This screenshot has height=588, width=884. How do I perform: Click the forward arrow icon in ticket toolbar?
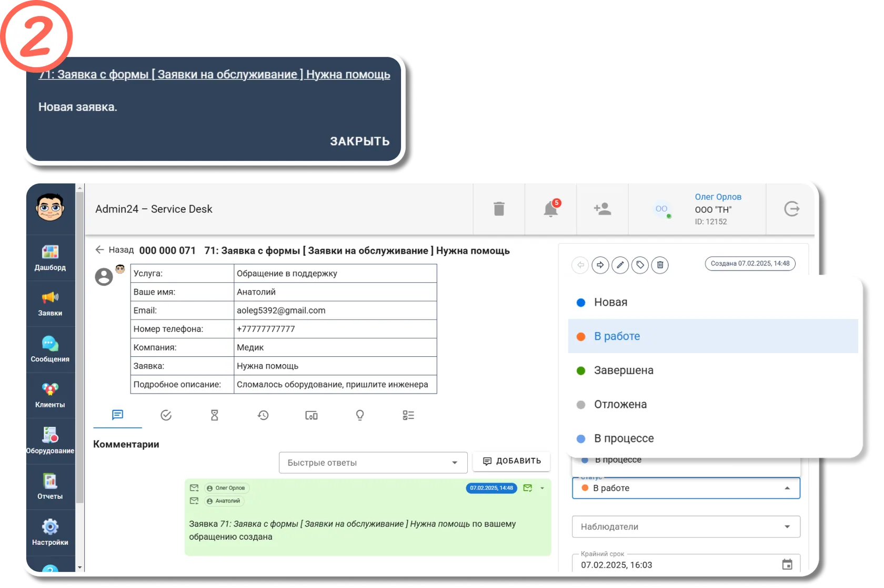click(x=600, y=265)
